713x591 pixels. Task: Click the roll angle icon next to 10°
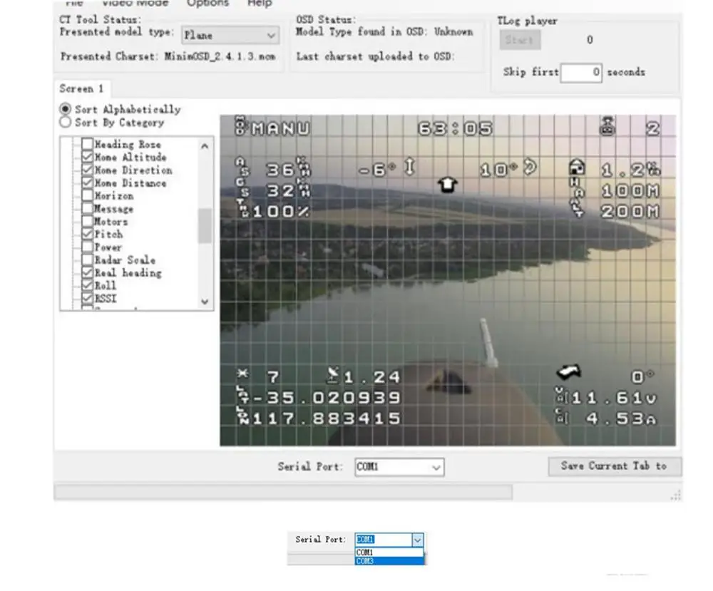530,167
